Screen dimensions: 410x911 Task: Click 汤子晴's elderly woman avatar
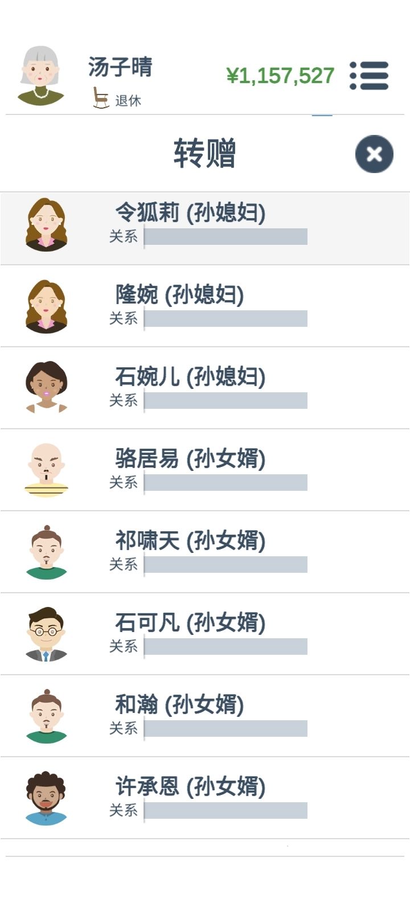point(40,76)
